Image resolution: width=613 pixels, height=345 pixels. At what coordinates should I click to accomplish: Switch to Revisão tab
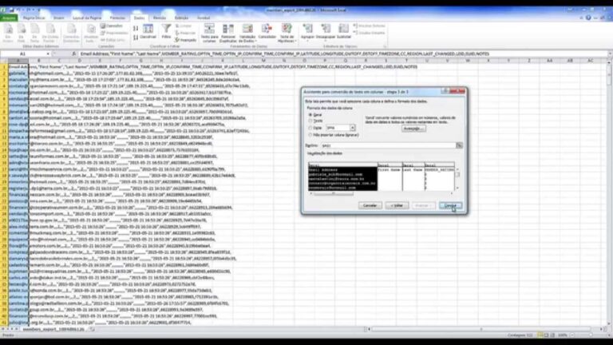click(159, 18)
